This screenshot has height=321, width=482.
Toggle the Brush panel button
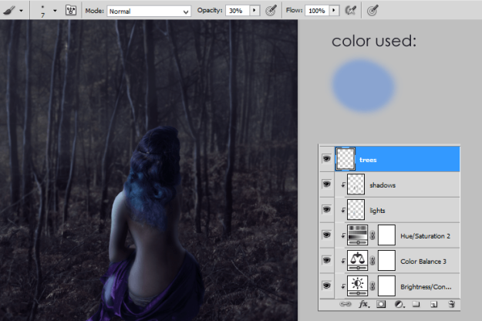(71, 11)
